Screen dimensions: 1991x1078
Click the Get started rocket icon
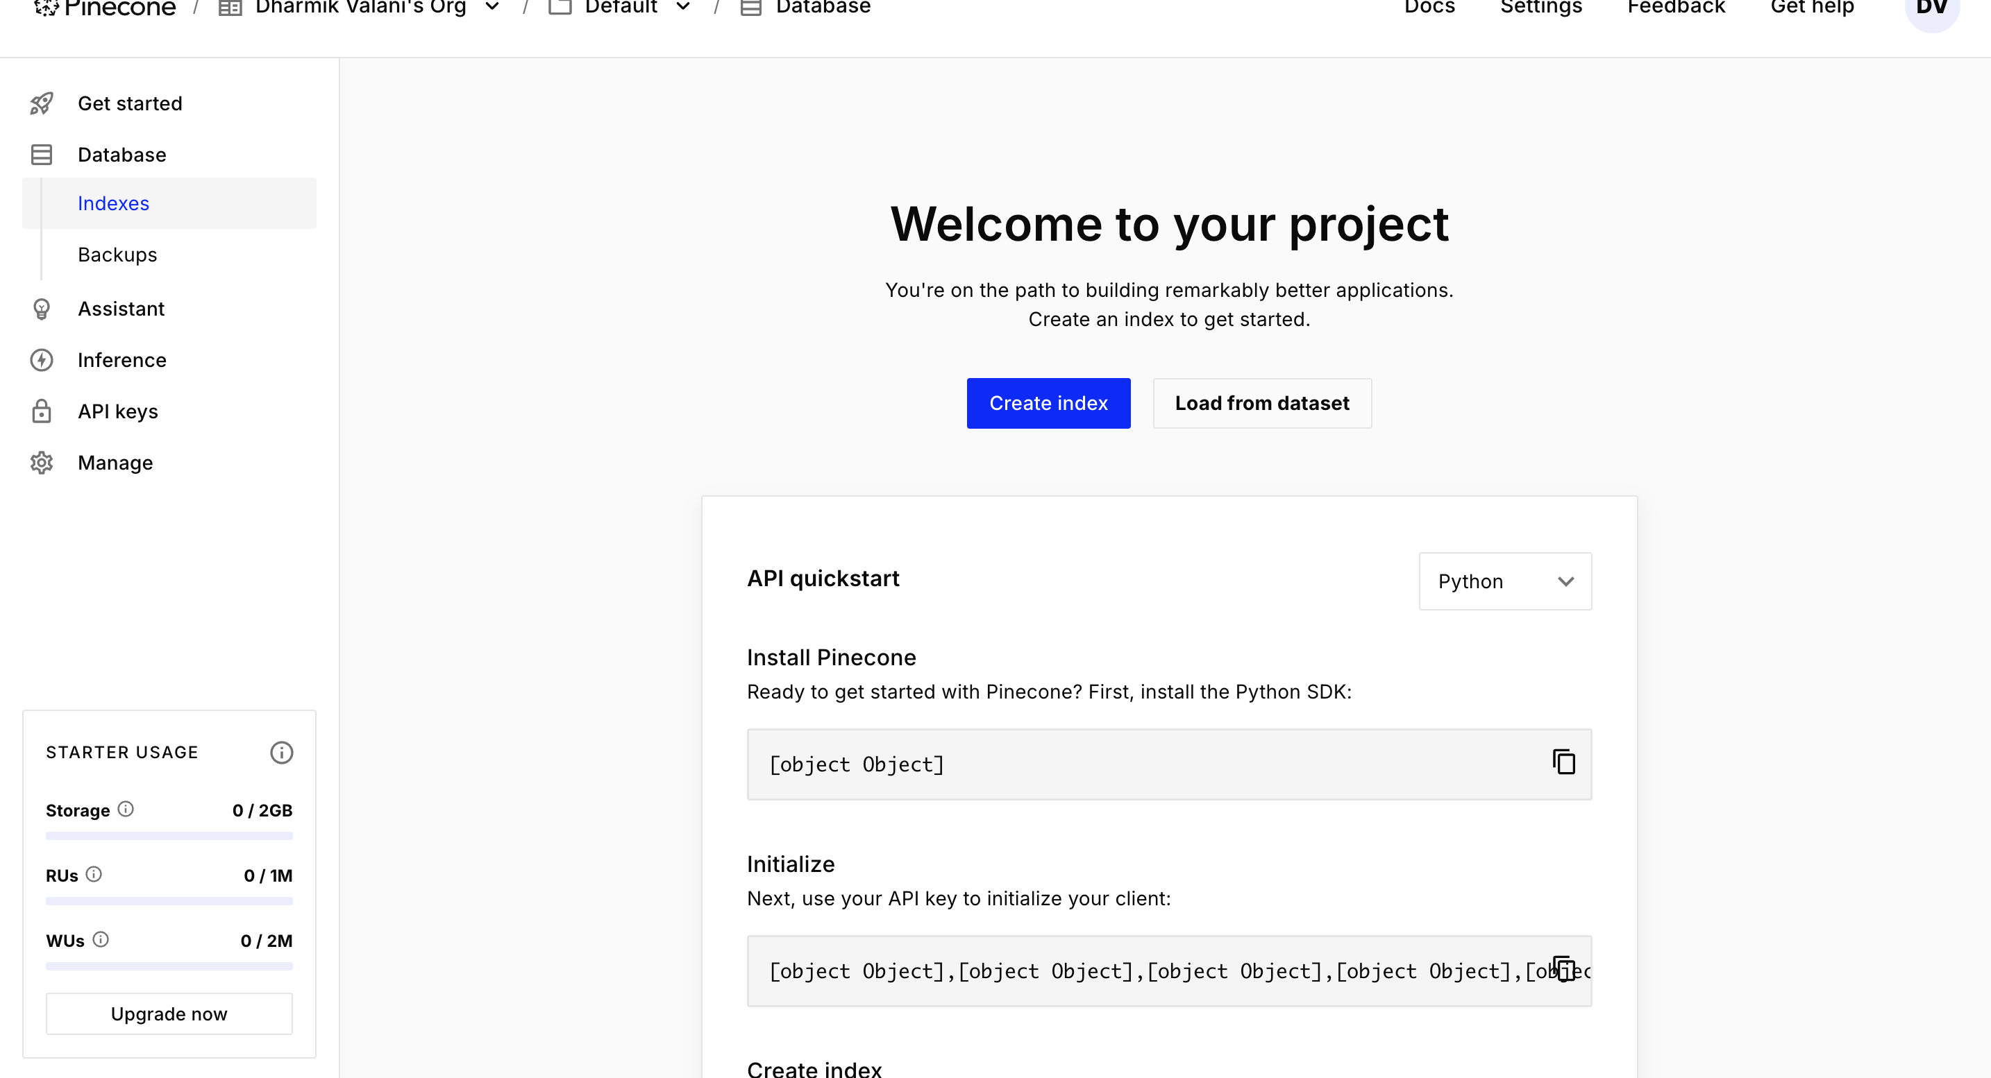42,103
